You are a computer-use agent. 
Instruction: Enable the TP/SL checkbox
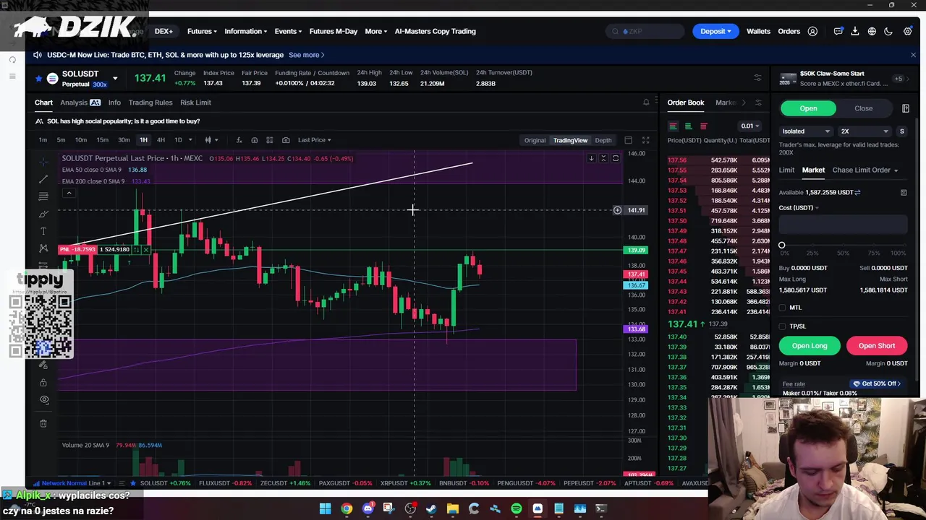pos(782,326)
